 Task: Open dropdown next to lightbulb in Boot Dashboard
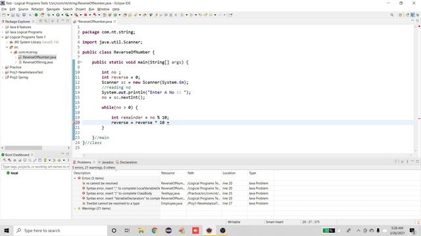pos(49,160)
